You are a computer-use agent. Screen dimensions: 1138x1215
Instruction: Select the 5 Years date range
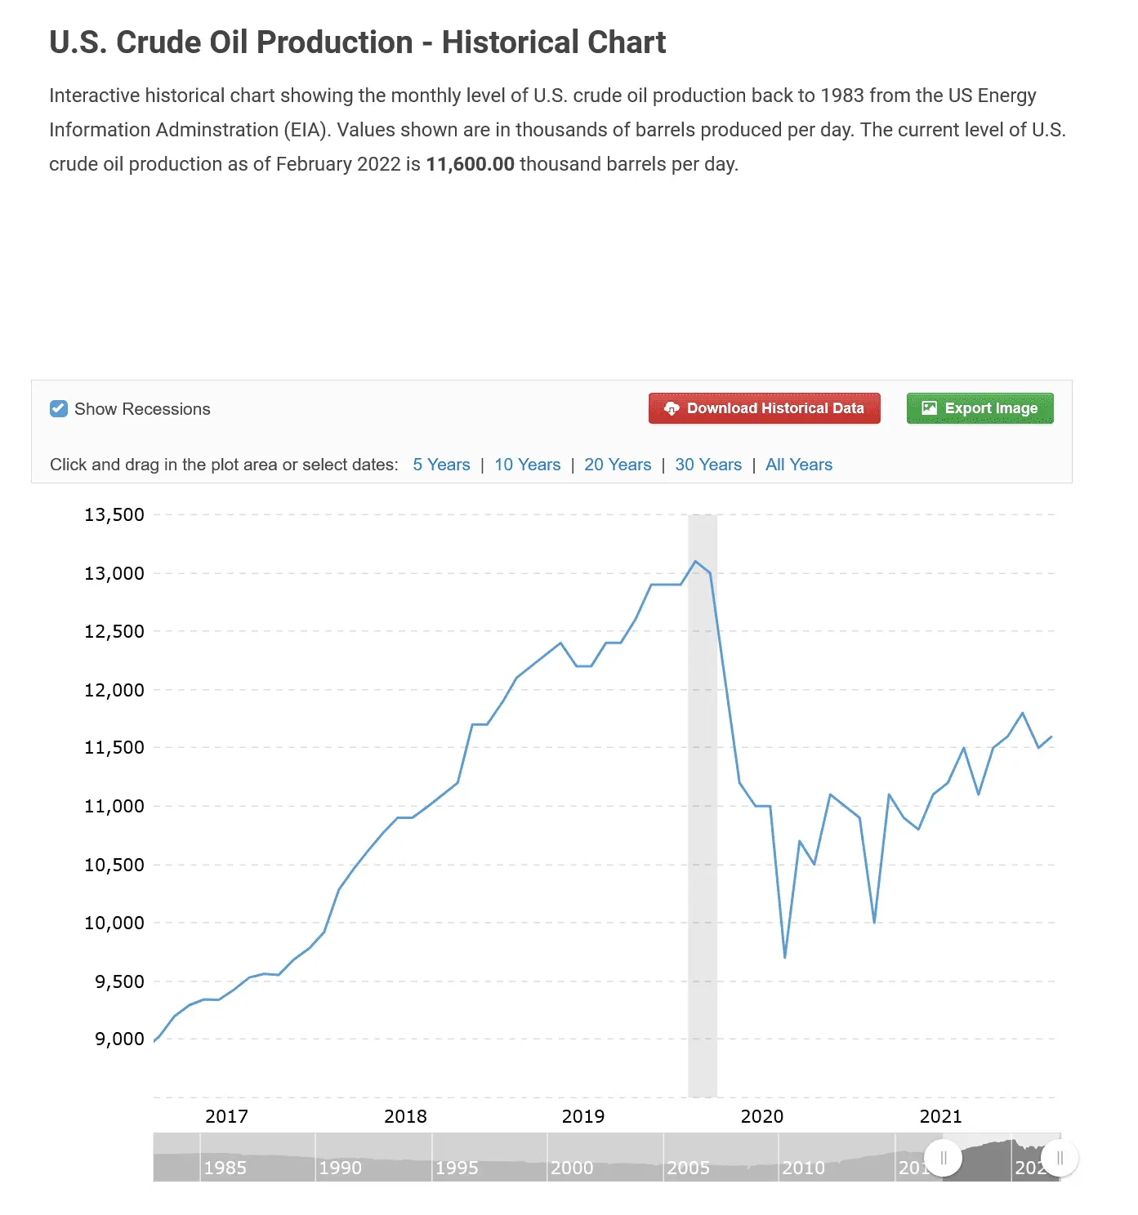441,465
